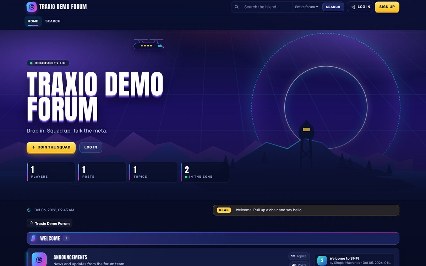Select the HOME navigation tab
Screen dimensions: 426x266
(33, 21)
